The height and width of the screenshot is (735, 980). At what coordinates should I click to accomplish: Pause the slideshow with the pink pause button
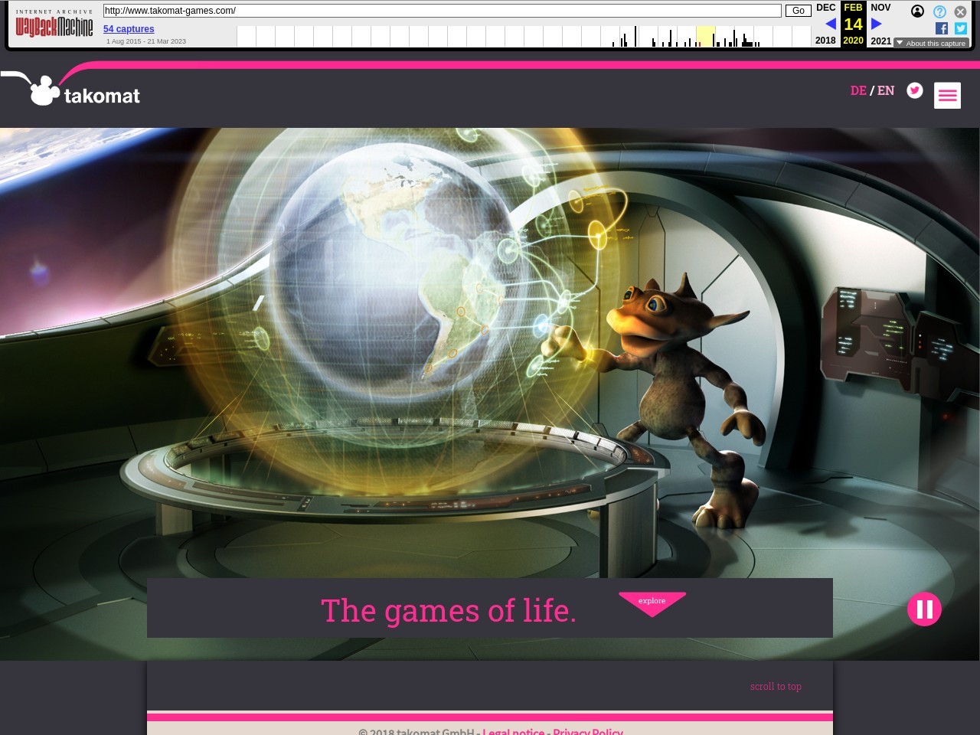(925, 609)
